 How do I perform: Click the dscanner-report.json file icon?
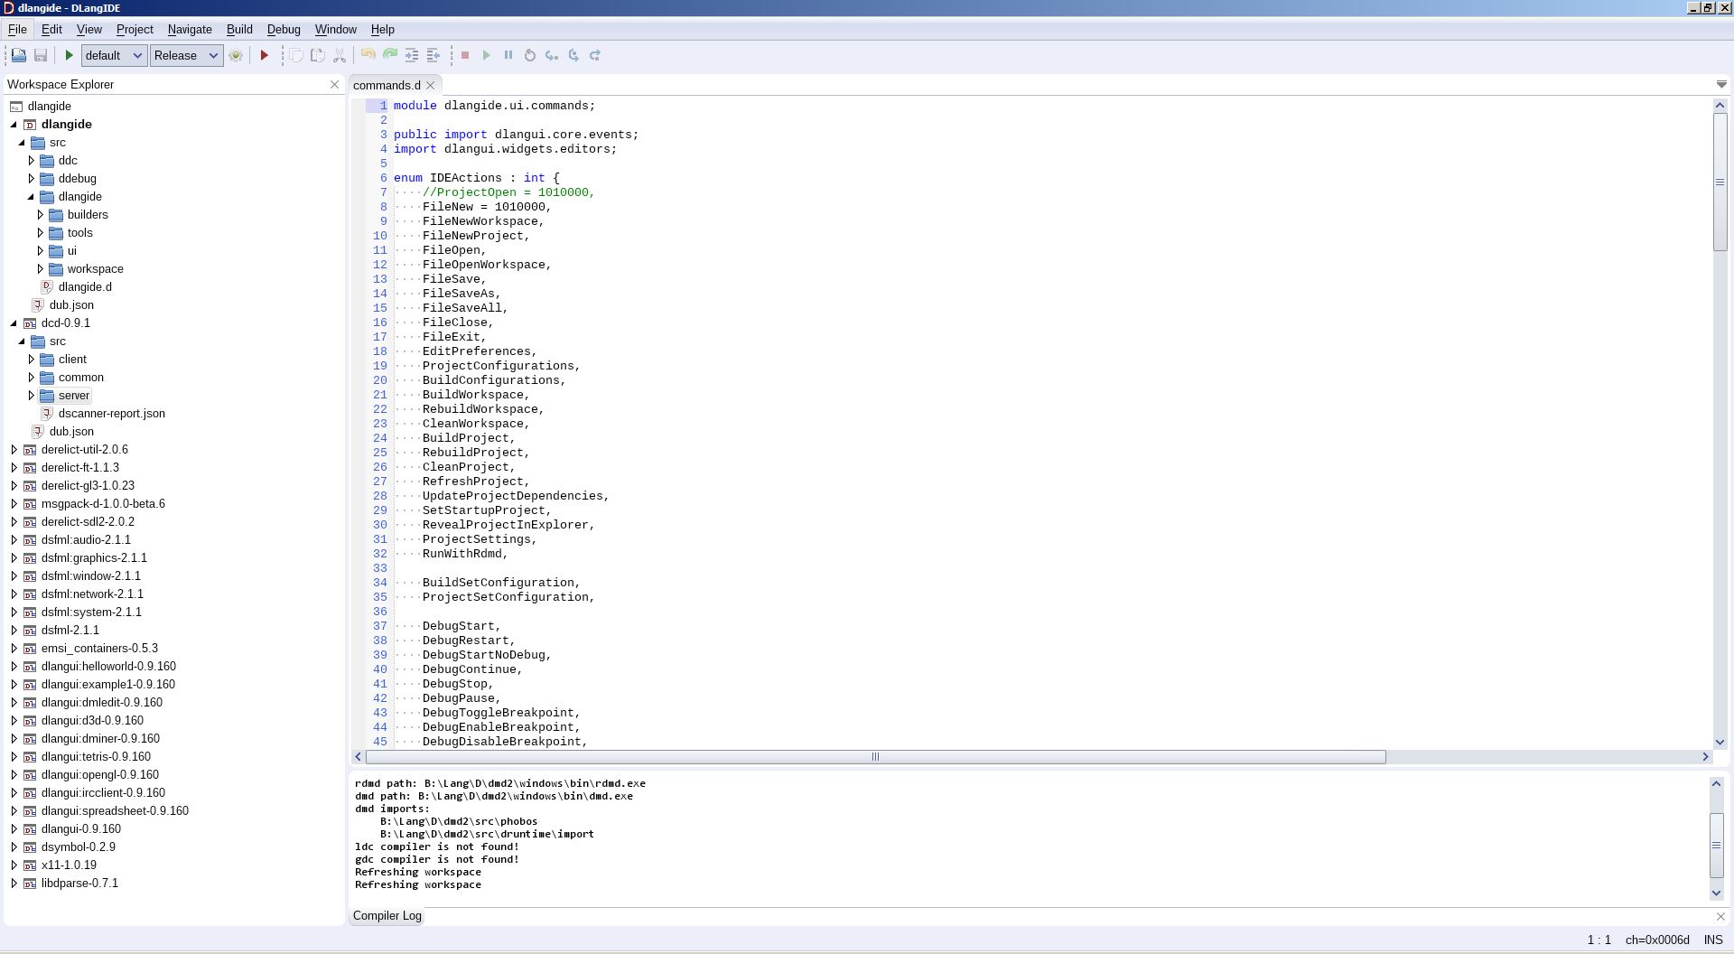pos(47,413)
